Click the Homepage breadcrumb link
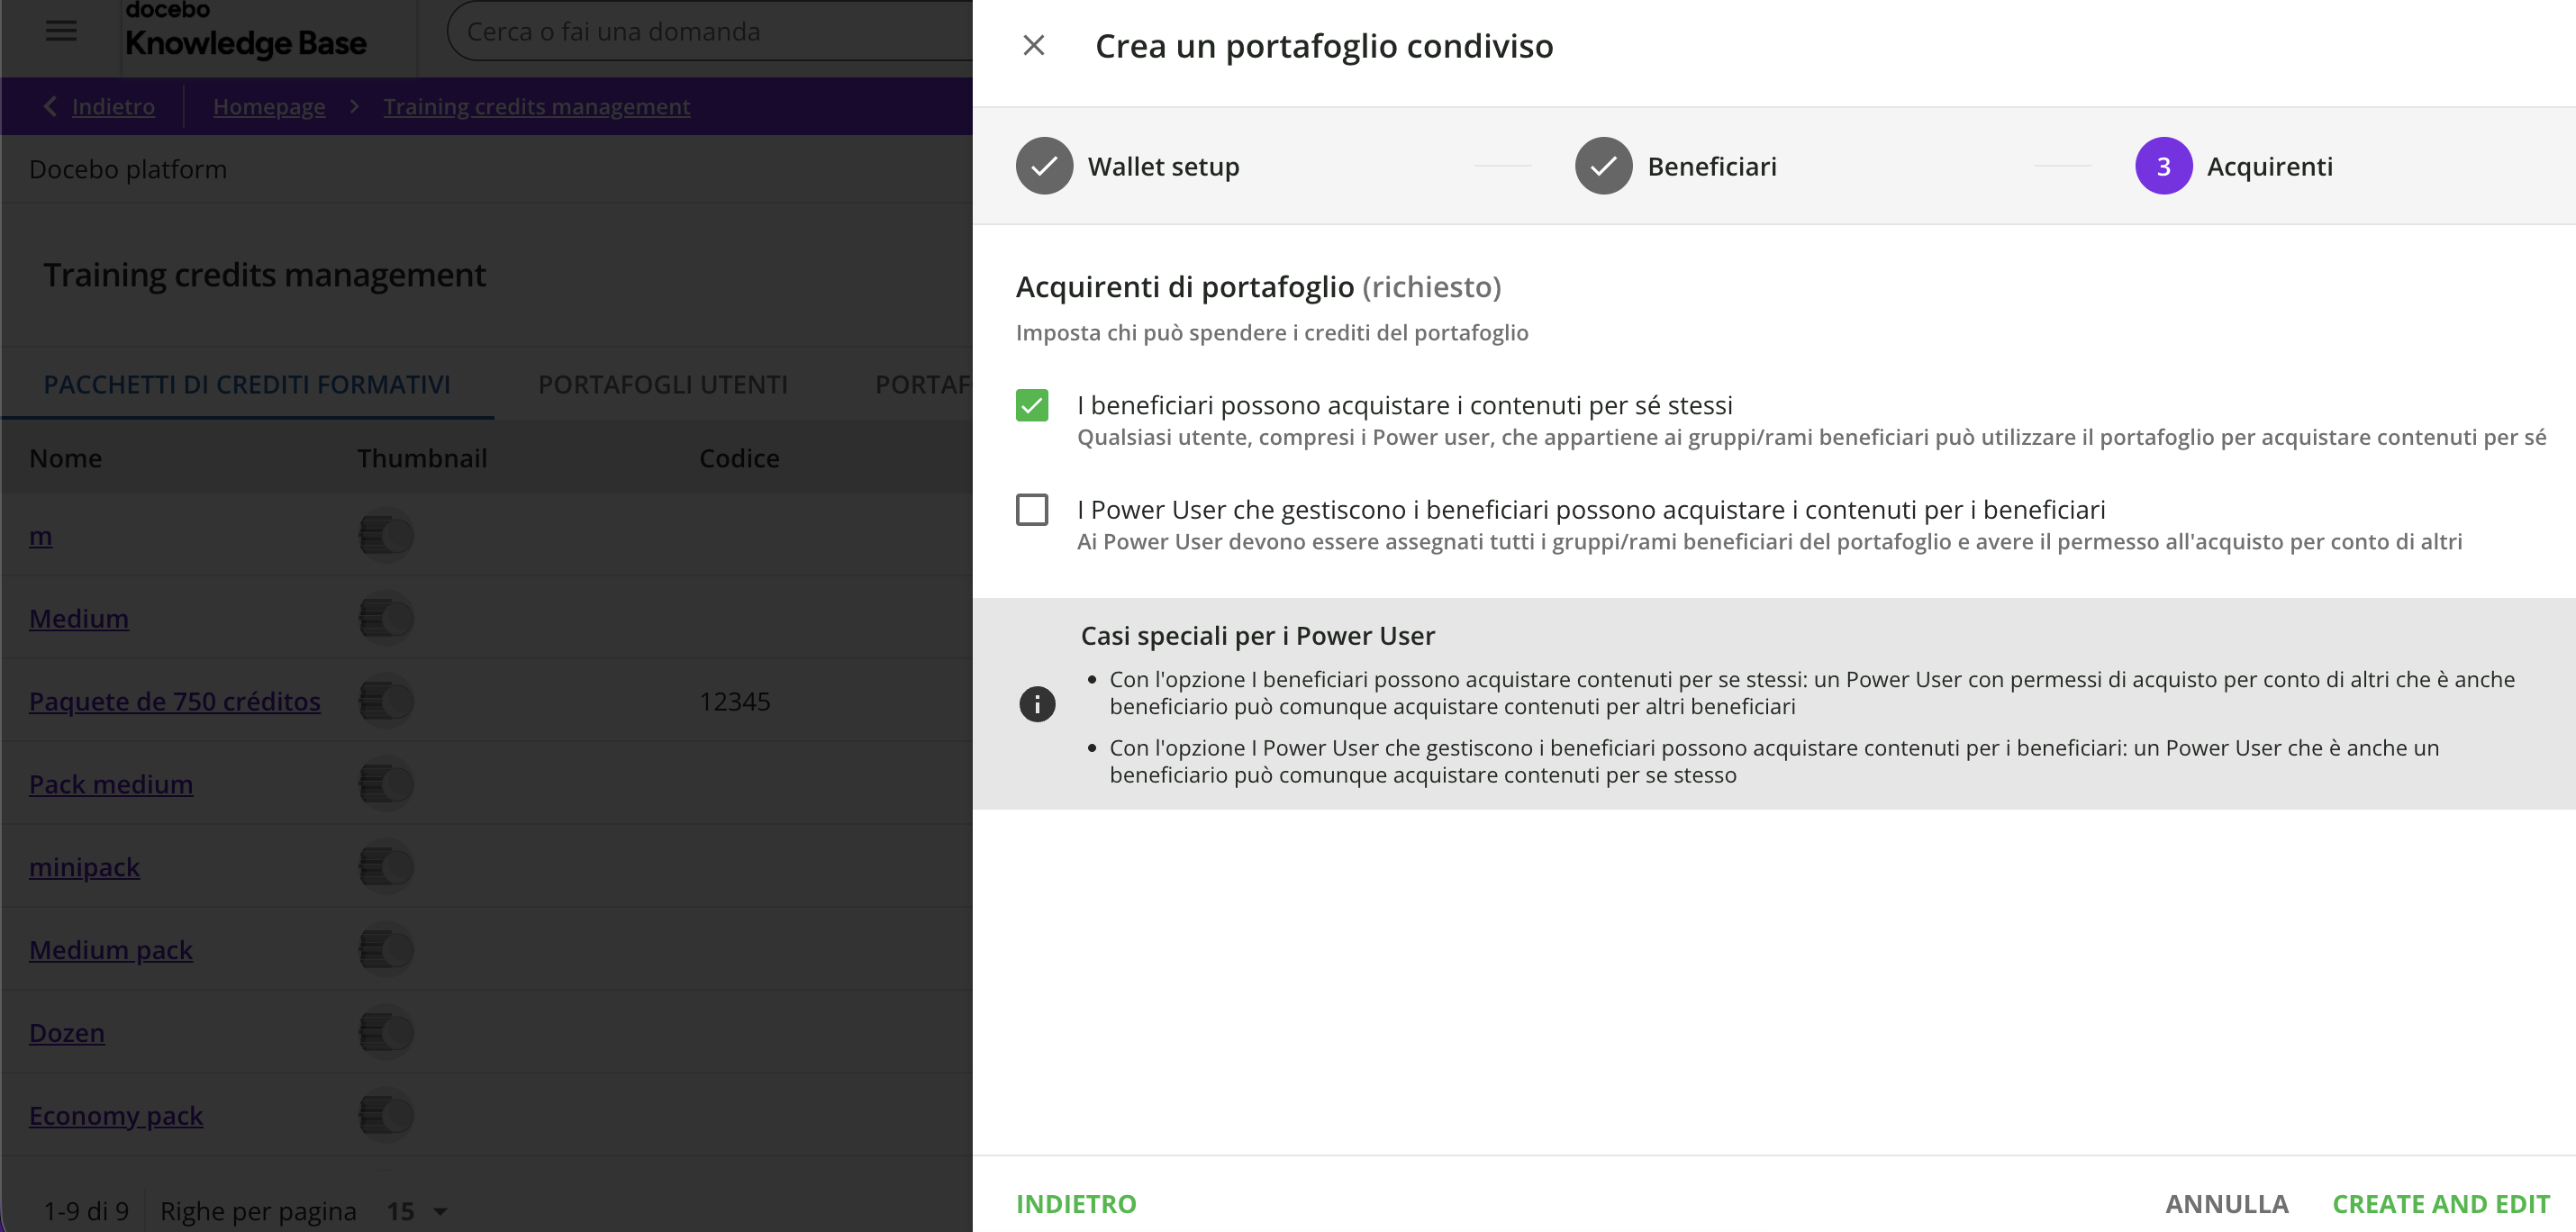This screenshot has height=1232, width=2576. (x=269, y=106)
